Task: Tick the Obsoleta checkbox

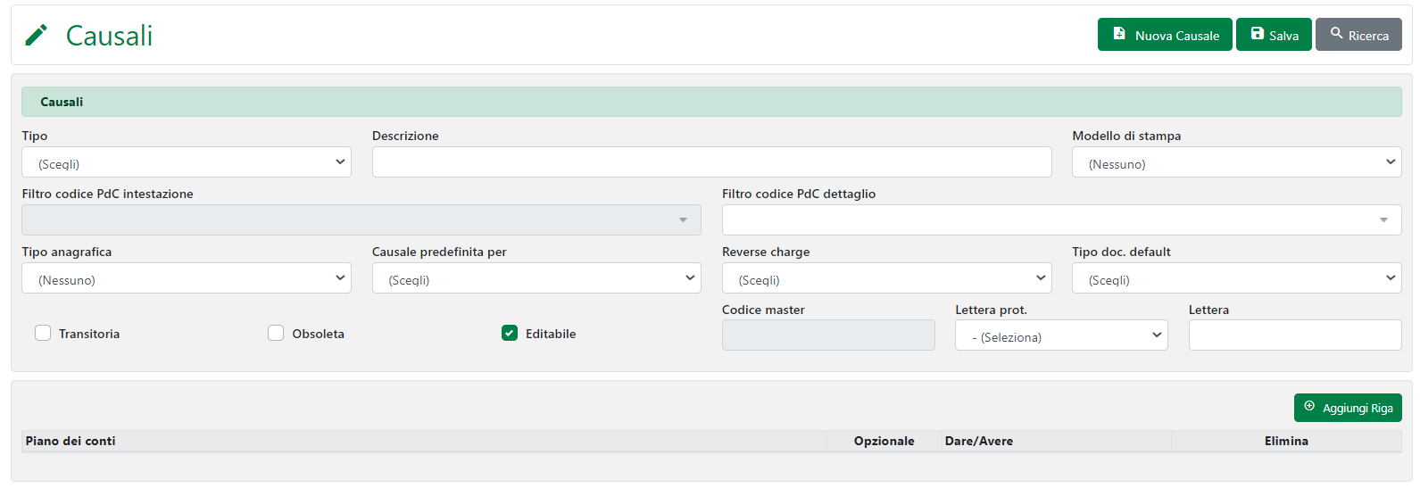Action: pos(276,333)
